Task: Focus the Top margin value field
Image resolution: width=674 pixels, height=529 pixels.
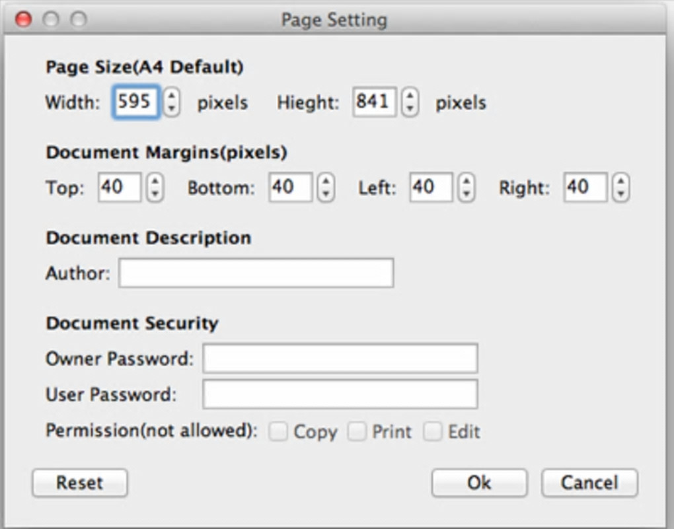Action: tap(119, 188)
